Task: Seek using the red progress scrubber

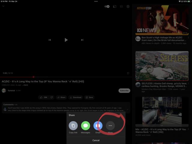Action: (33, 77)
